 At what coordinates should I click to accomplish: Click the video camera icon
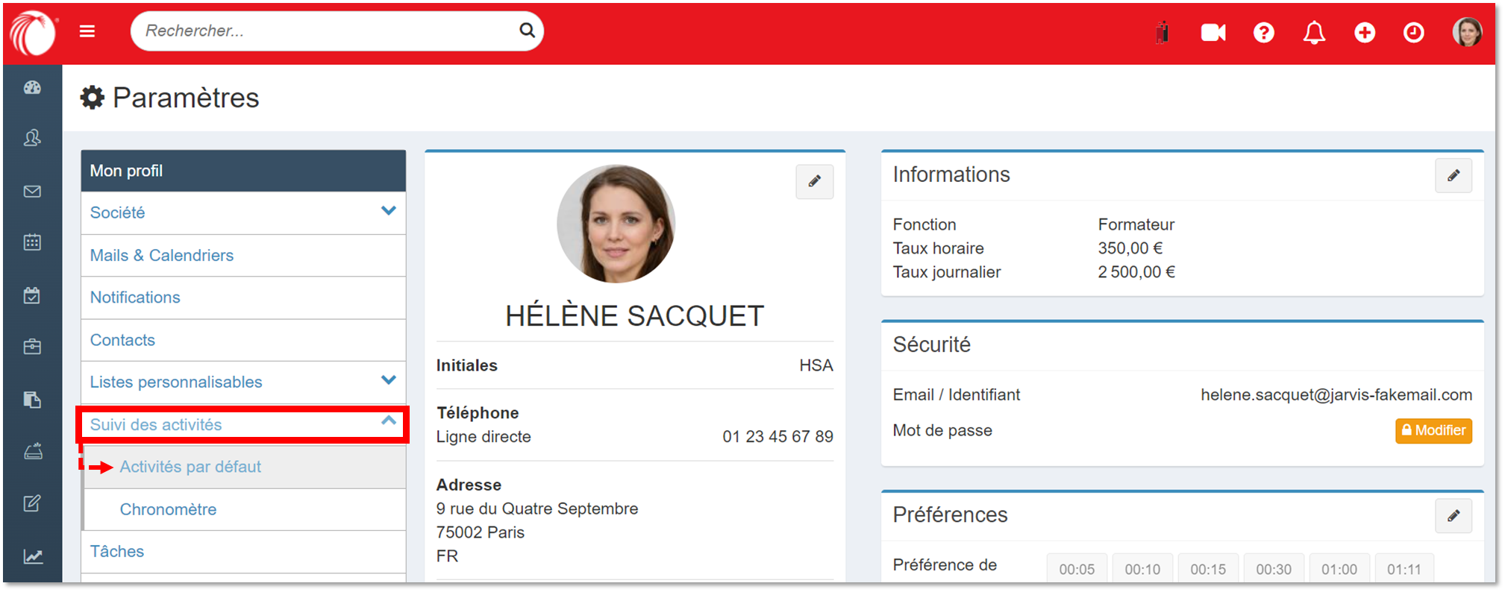tap(1213, 33)
